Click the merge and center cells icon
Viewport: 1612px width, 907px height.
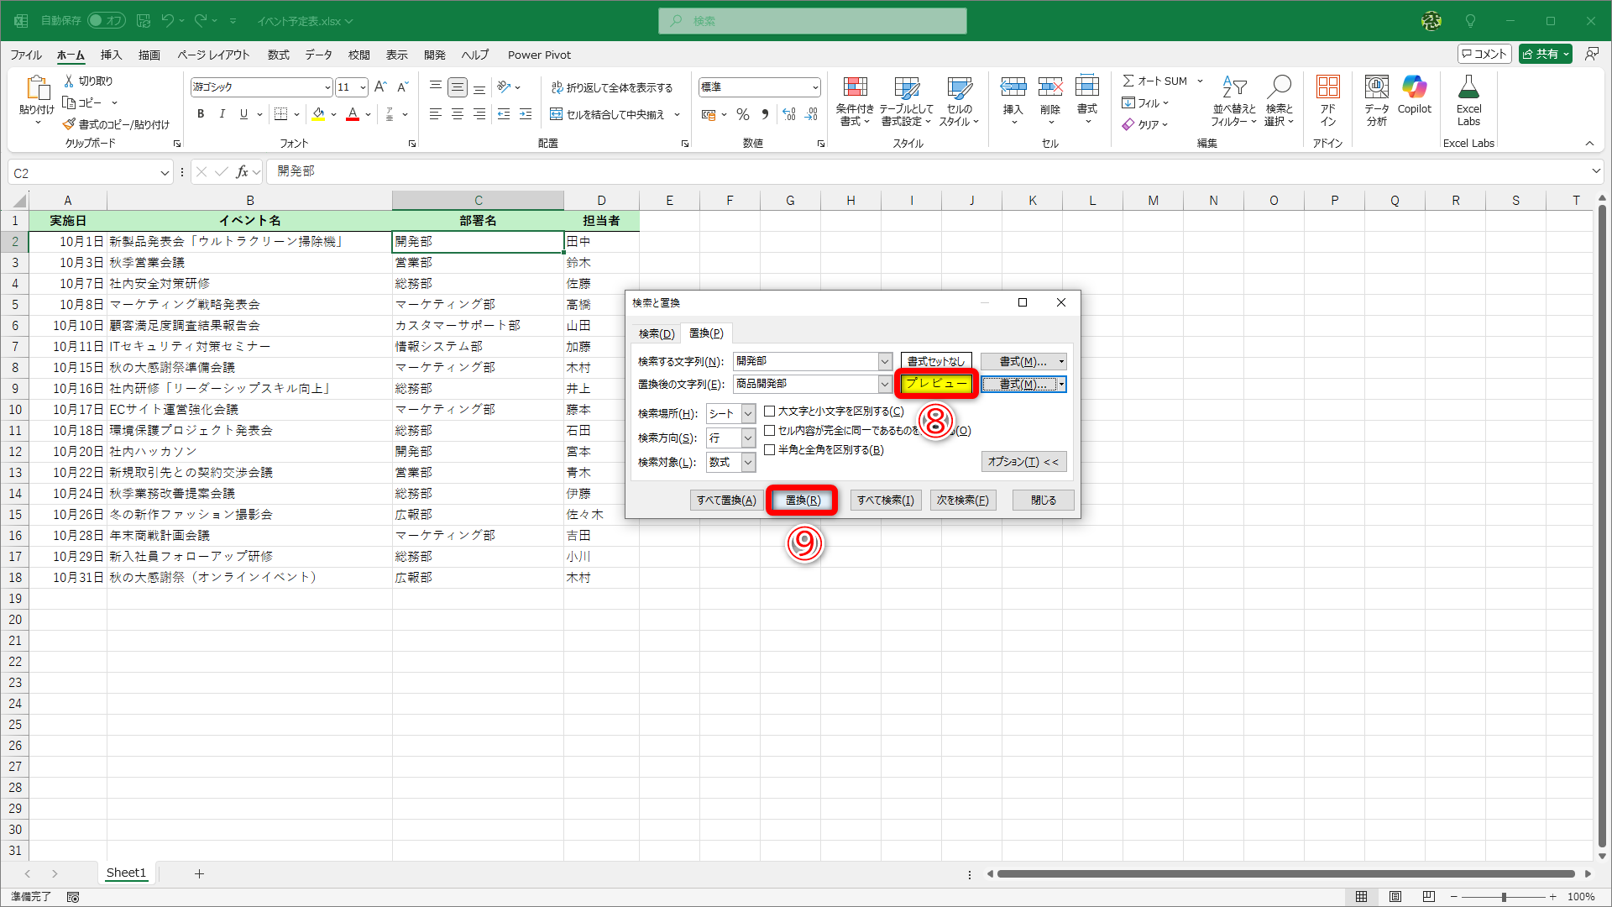556,114
